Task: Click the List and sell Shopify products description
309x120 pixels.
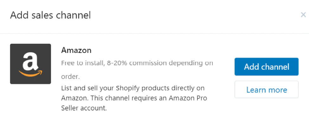Action: point(134,98)
